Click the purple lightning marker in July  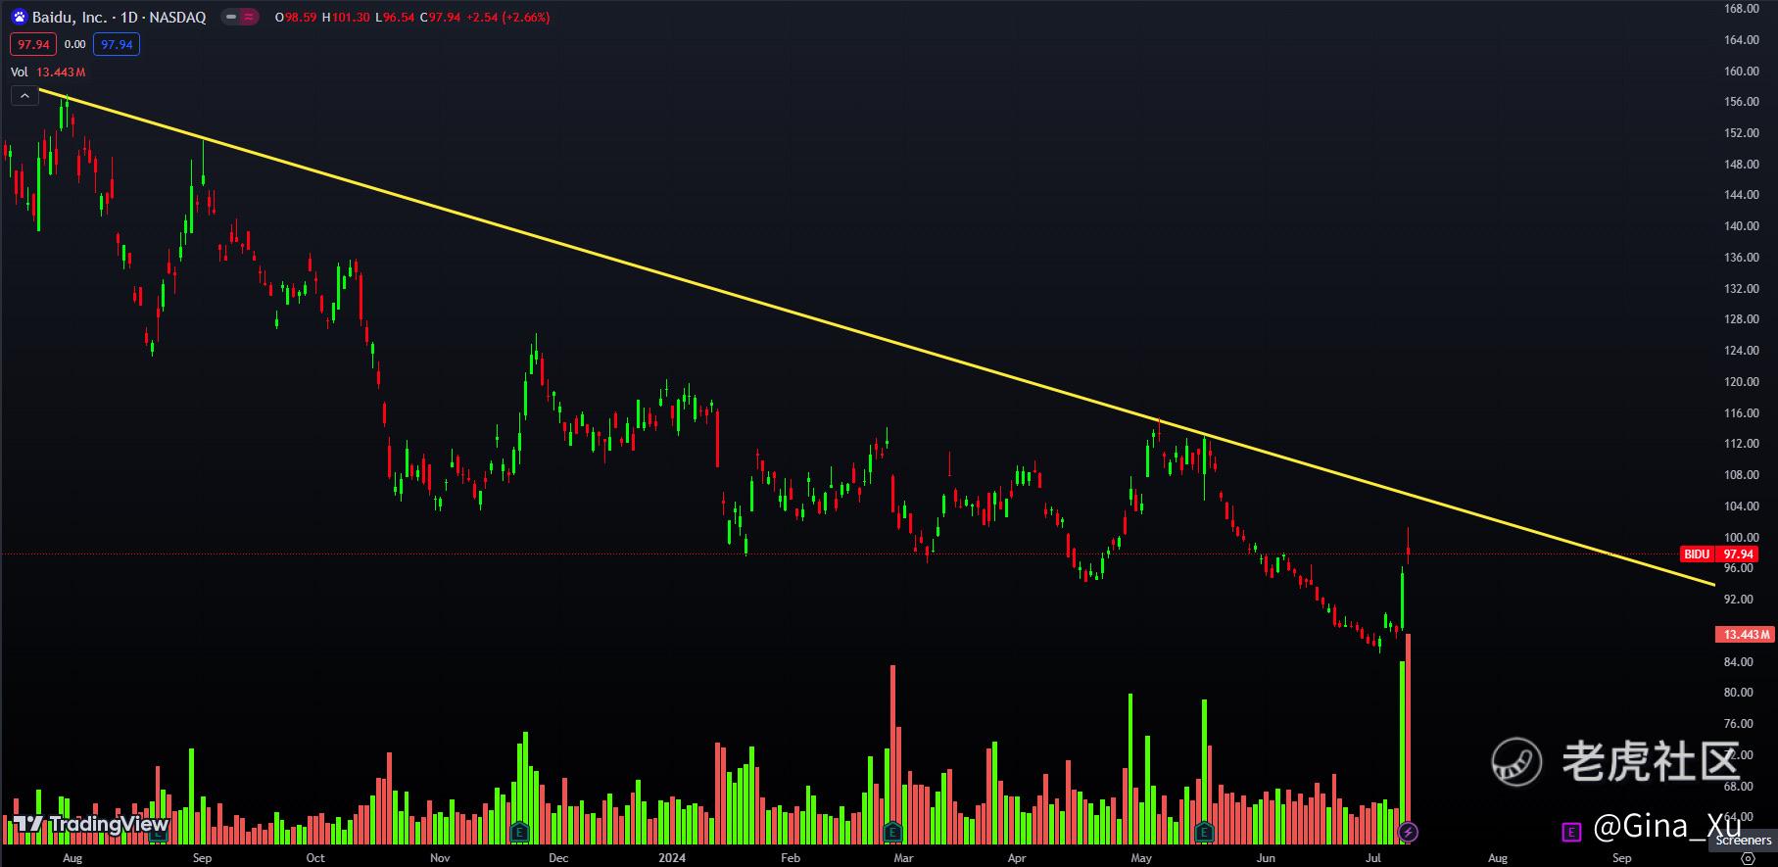click(x=1408, y=833)
